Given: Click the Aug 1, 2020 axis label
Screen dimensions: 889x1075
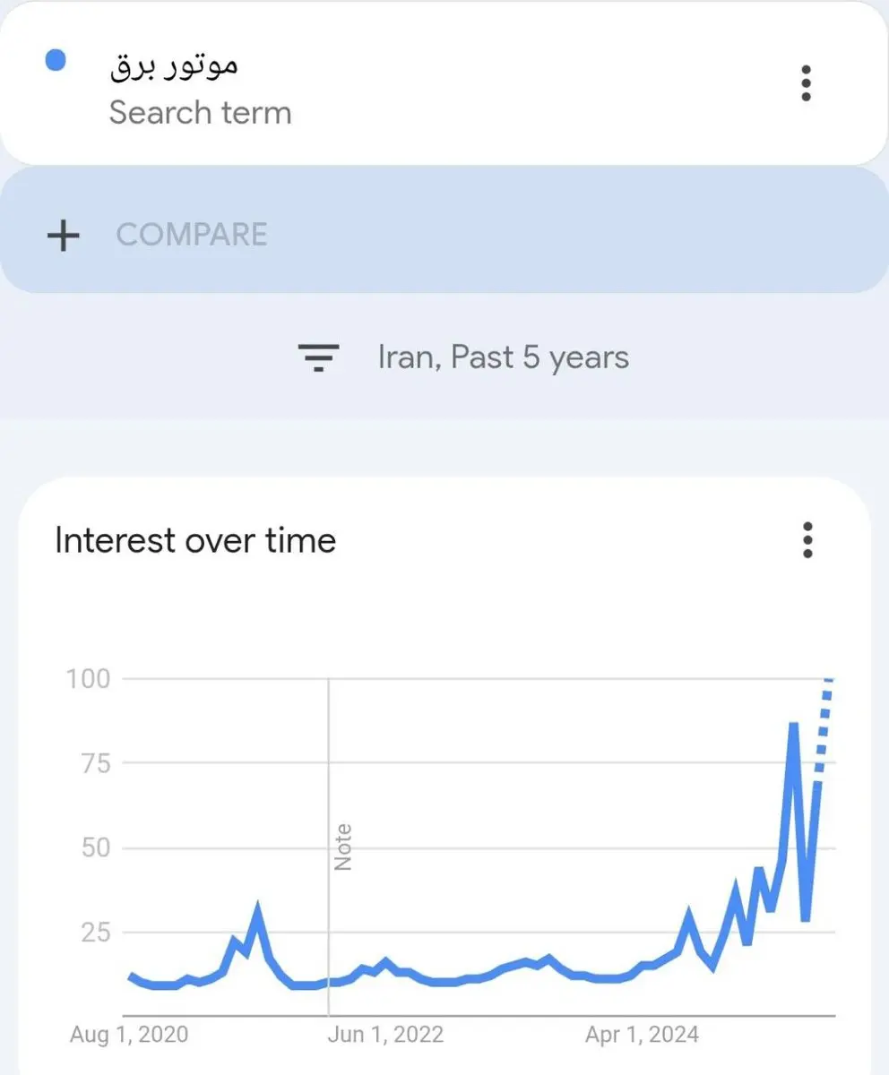Looking at the screenshot, I should point(129,1036).
